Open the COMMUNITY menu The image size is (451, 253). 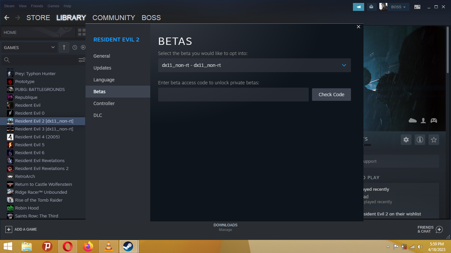114,18
